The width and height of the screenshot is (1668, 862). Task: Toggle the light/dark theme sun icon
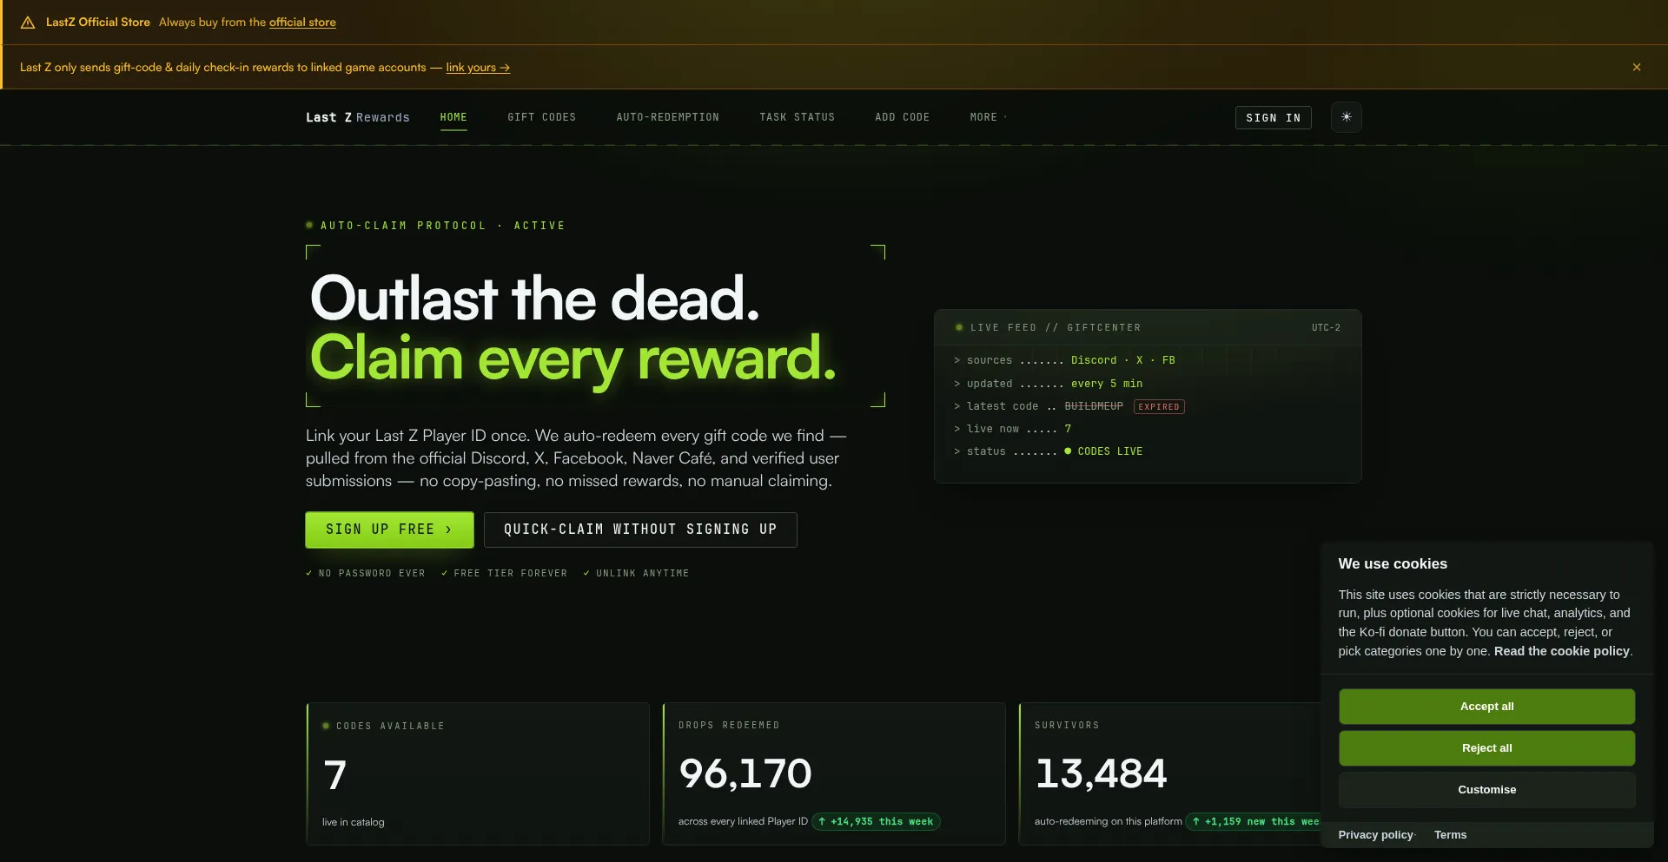1346,117
